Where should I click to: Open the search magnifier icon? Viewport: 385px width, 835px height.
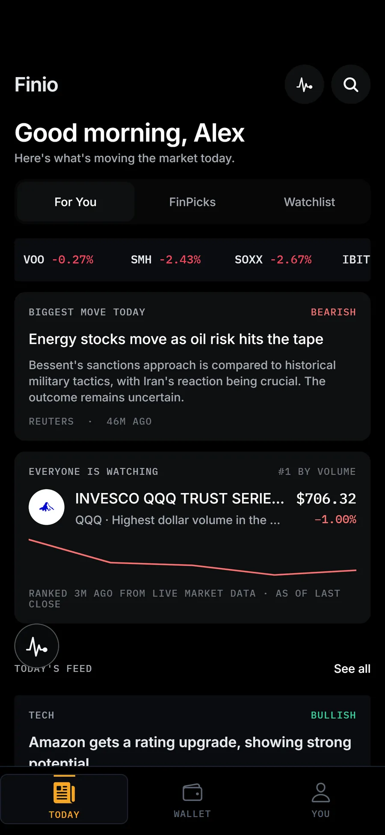click(x=351, y=84)
